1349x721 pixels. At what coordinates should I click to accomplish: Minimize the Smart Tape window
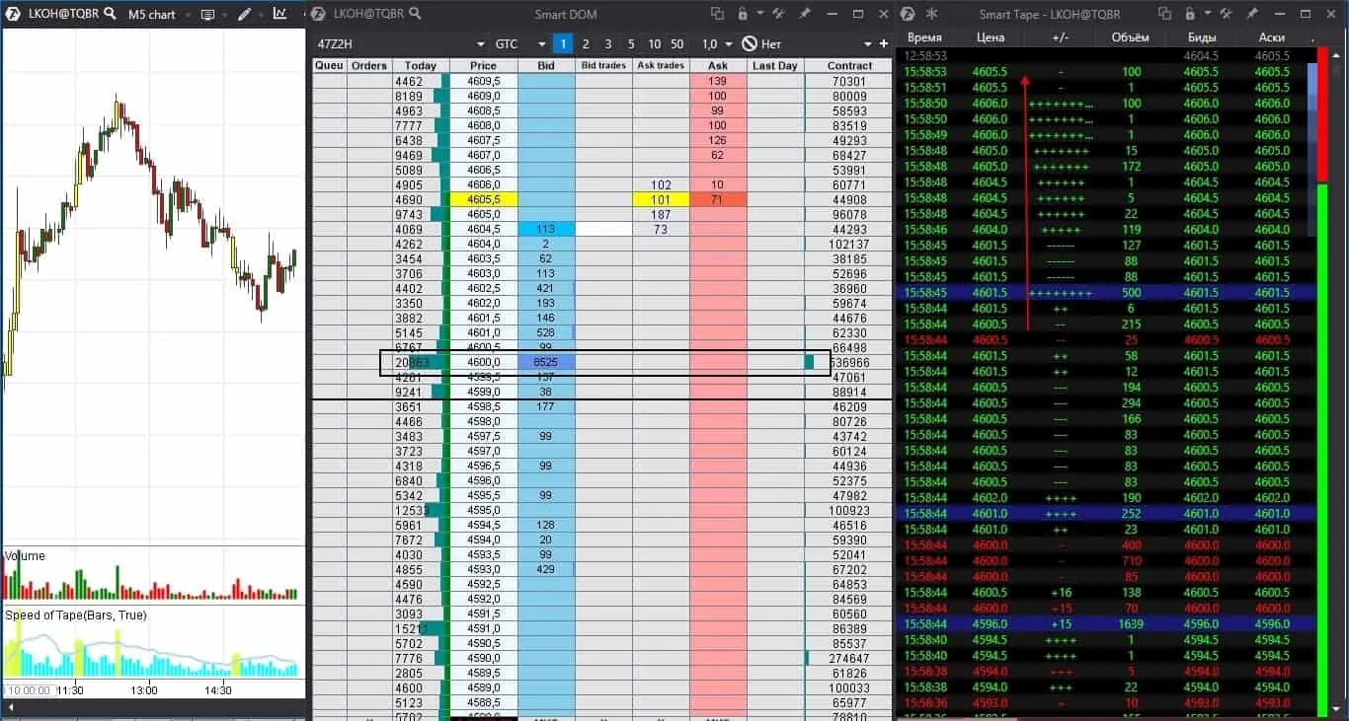pos(1280,14)
